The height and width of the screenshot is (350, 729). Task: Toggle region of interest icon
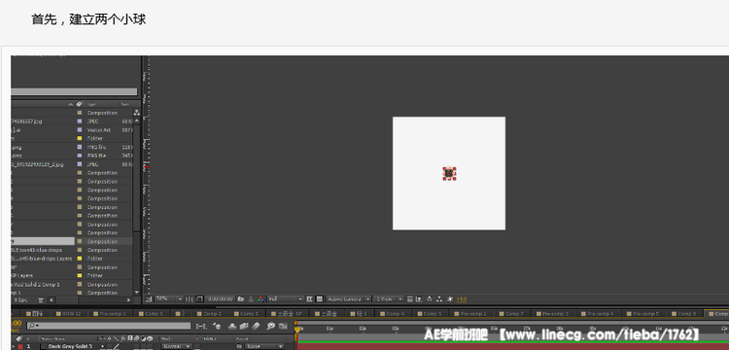[310, 298]
